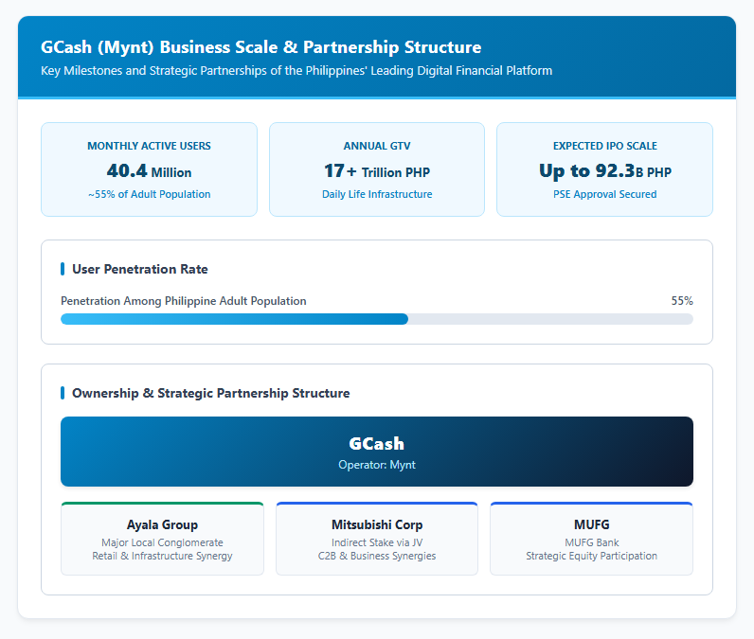Click the Key Milestones subtitle text
Image resolution: width=754 pixels, height=639 pixels.
click(x=296, y=71)
